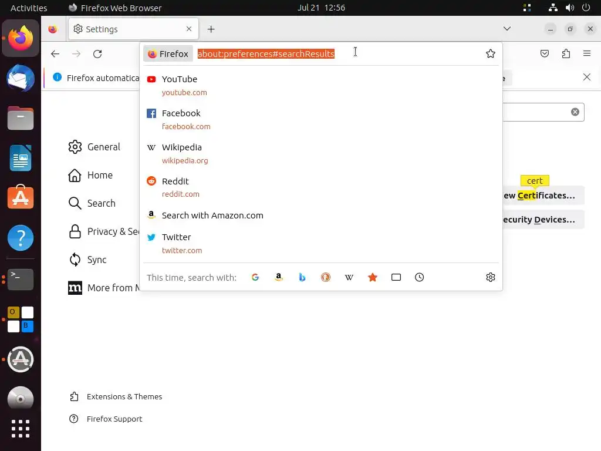This screenshot has width=601, height=451.
Task: Search this time with Wikipedia icon
Action: 349,277
